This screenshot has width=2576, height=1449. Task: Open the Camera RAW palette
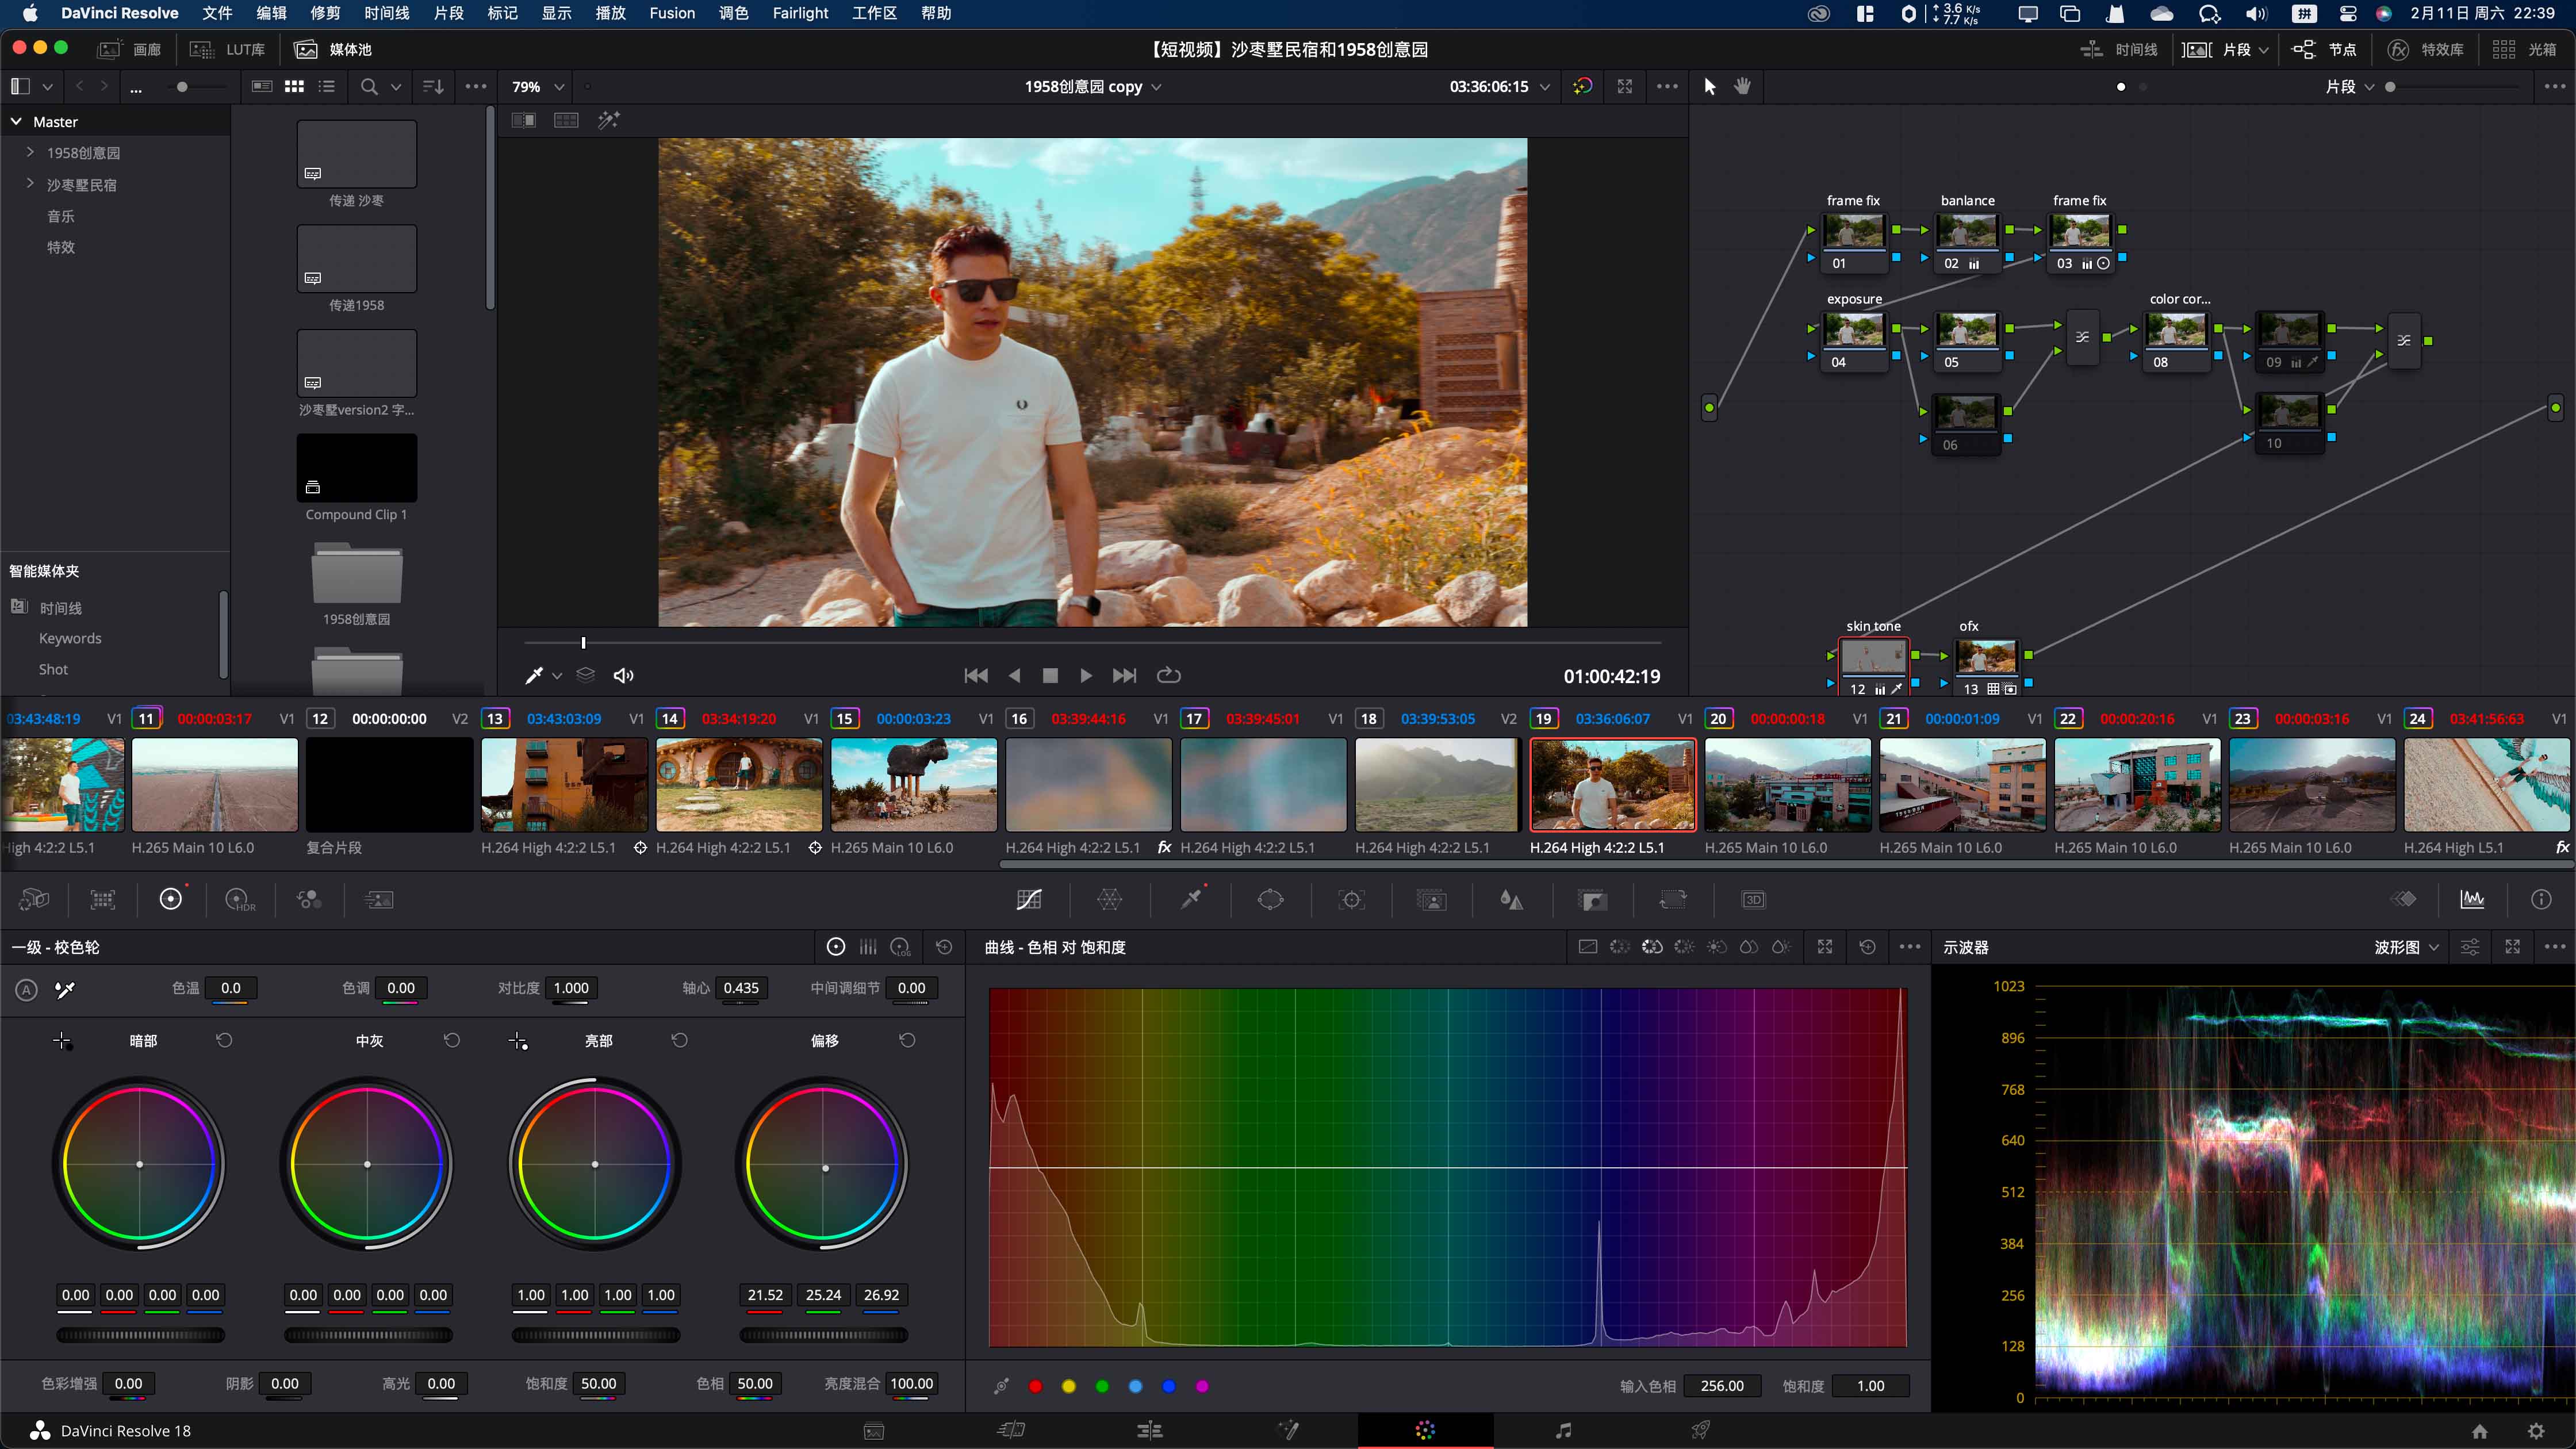[x=34, y=899]
